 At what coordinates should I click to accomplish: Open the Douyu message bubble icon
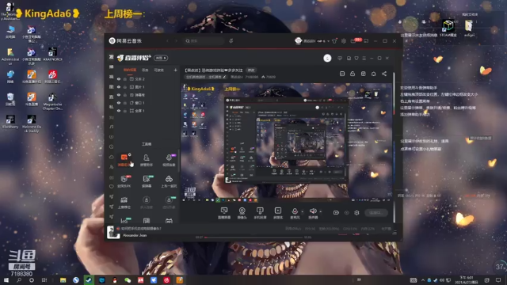tap(340, 58)
